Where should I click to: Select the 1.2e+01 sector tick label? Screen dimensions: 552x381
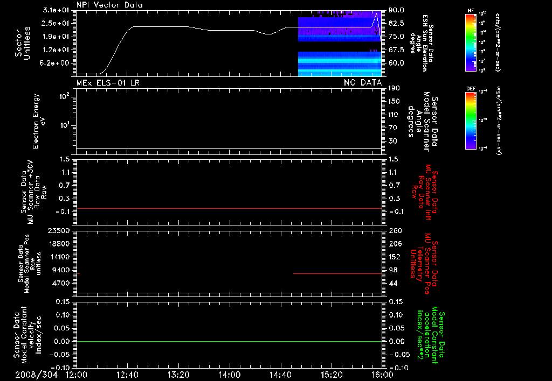click(x=56, y=50)
